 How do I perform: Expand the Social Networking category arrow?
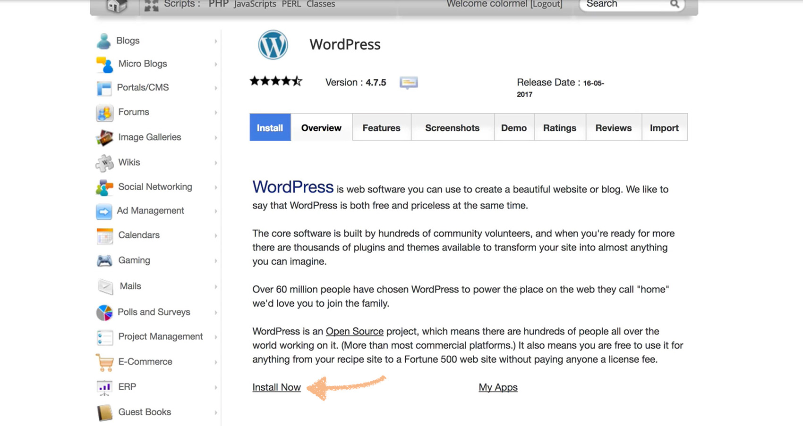(x=216, y=188)
